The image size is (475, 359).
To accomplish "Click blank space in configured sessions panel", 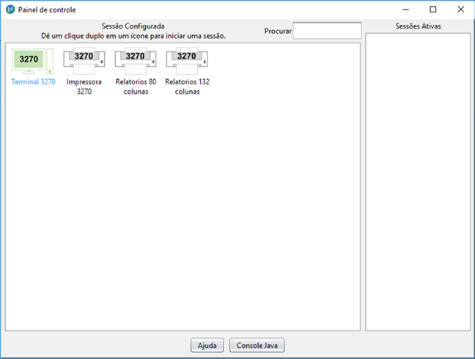I will [183, 220].
